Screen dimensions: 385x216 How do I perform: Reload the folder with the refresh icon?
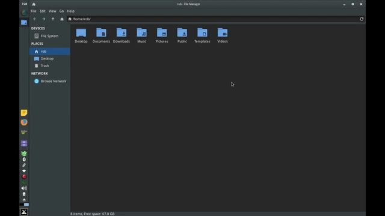point(362,19)
